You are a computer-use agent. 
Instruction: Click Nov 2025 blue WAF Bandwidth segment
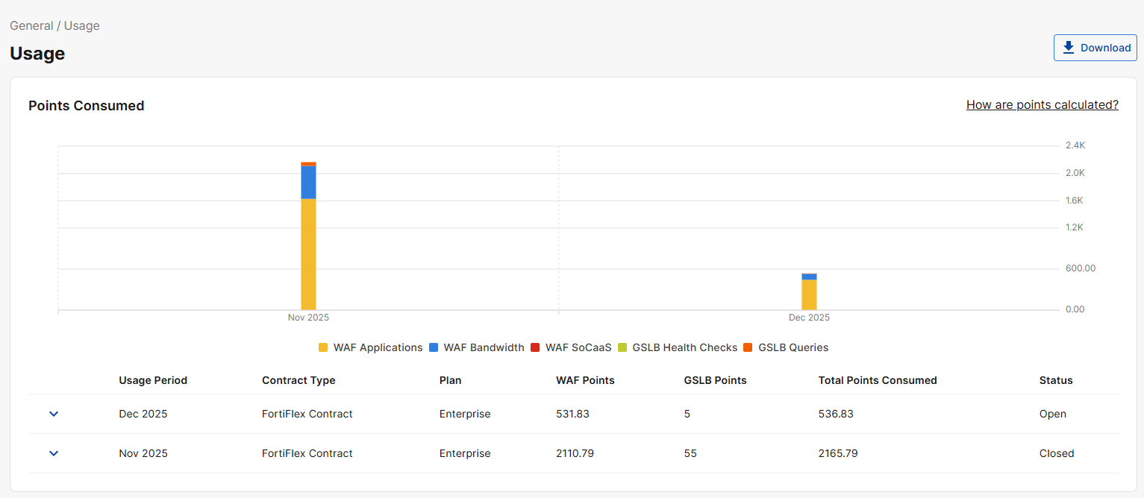[x=308, y=182]
